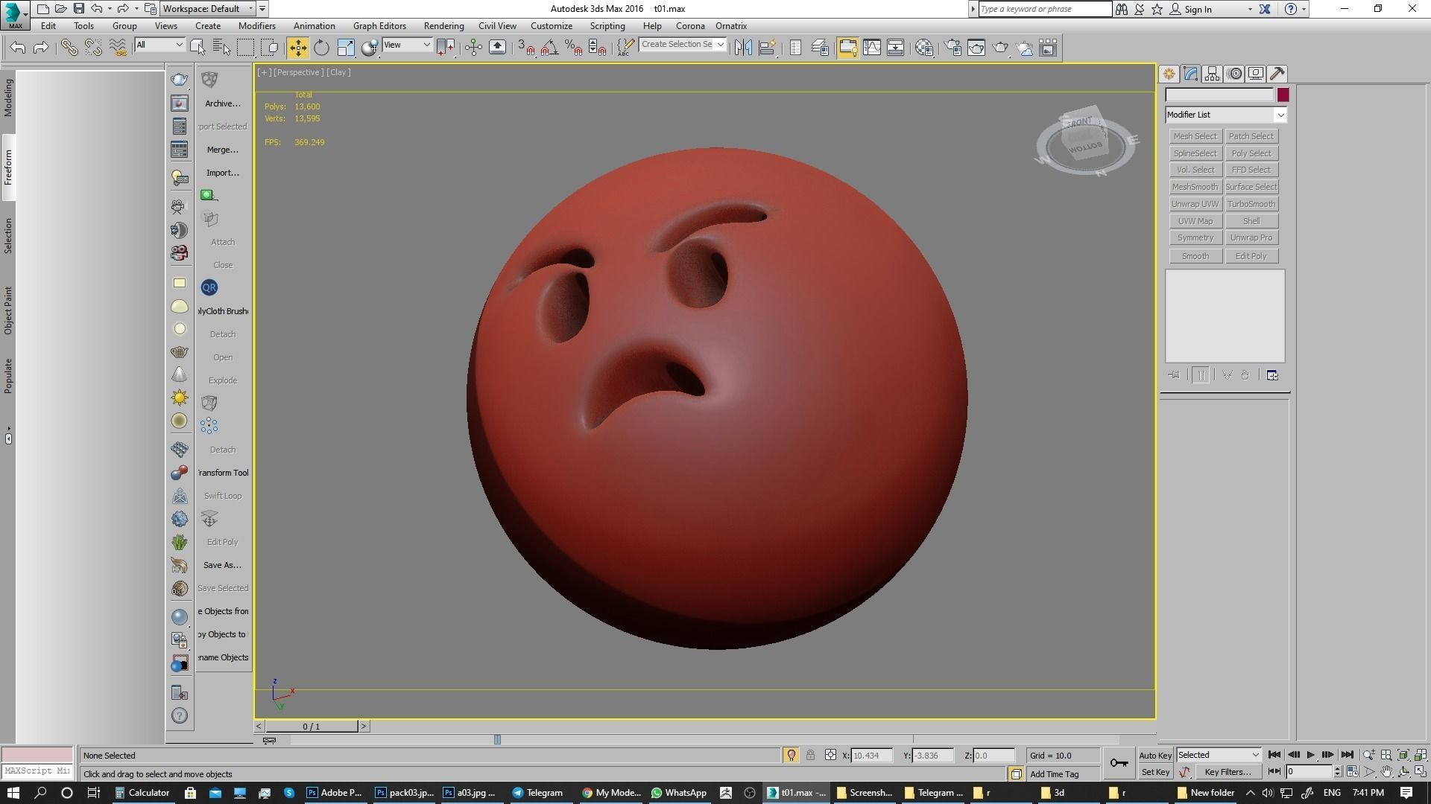Click the Maximize Viewport Toggle icon

(x=1421, y=772)
